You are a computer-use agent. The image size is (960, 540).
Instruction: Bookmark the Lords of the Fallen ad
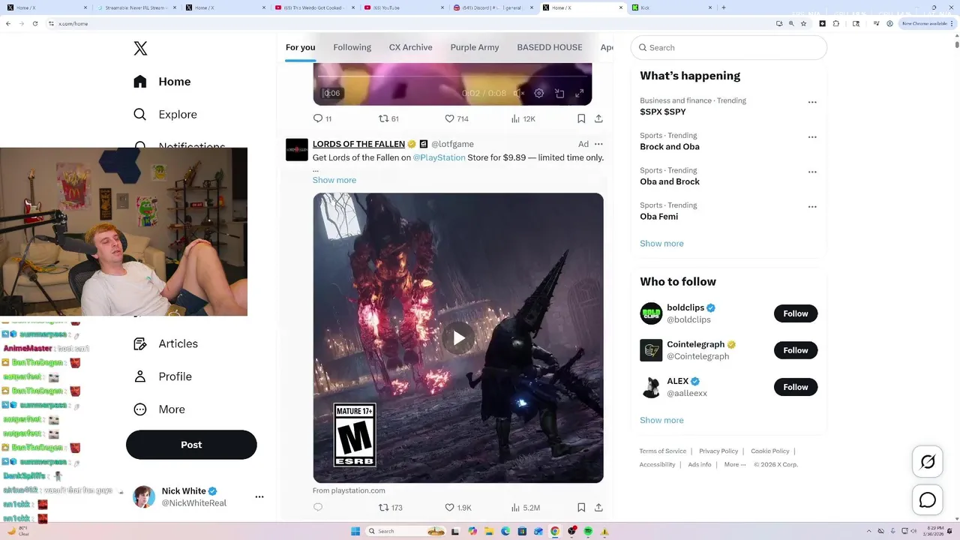point(581,508)
